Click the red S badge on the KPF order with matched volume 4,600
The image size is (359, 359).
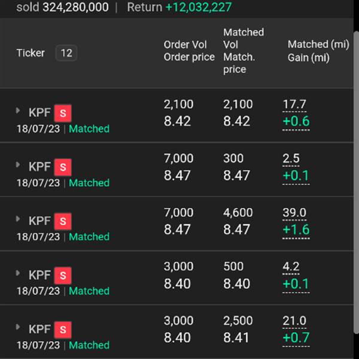(x=63, y=221)
